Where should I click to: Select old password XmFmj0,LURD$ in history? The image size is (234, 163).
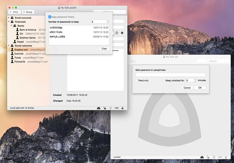point(79,36)
